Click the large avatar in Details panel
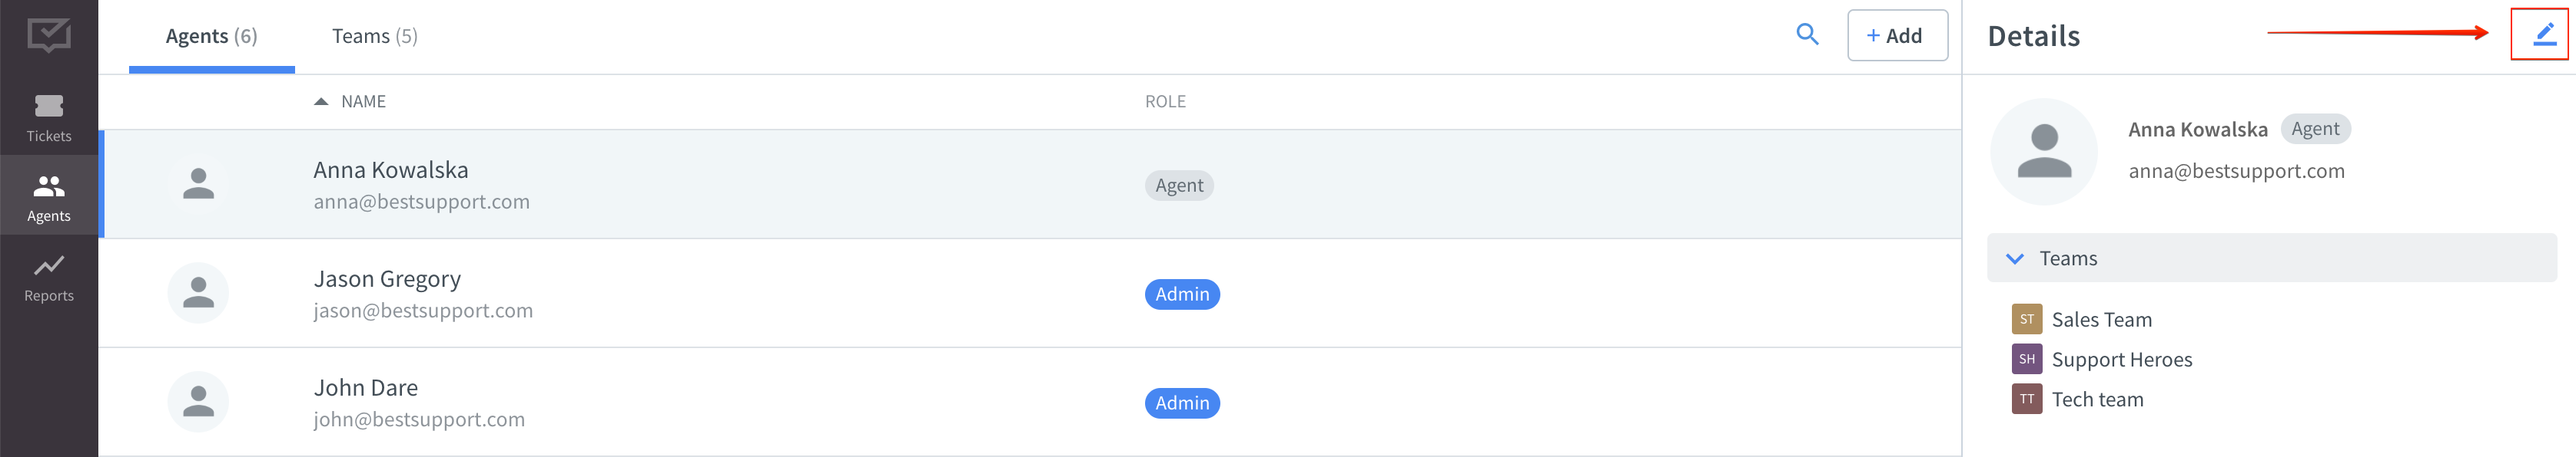 click(x=2043, y=152)
